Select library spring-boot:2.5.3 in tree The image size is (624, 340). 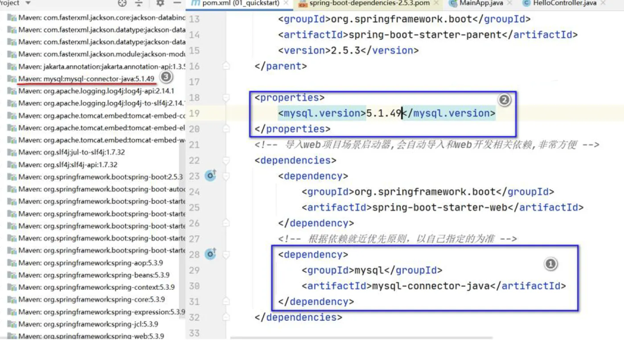[101, 176]
